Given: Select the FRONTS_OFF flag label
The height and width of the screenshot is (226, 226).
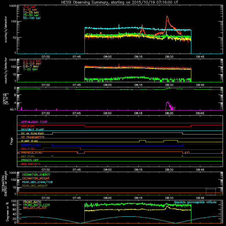Looking at the screenshot, I should (30, 160).
